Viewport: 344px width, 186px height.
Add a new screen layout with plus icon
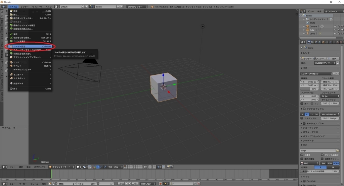tap(83, 7)
